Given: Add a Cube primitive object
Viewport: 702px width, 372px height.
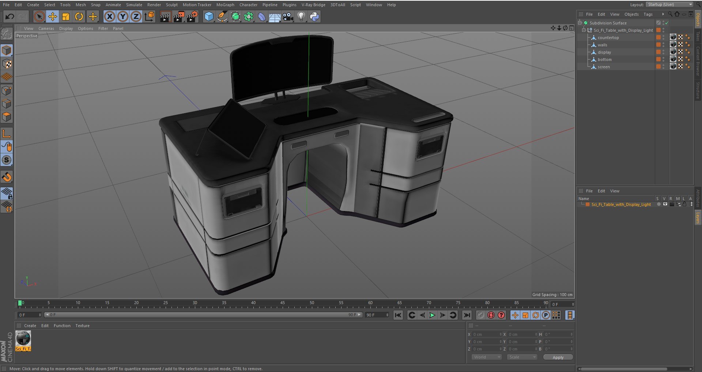Looking at the screenshot, I should pyautogui.click(x=209, y=16).
